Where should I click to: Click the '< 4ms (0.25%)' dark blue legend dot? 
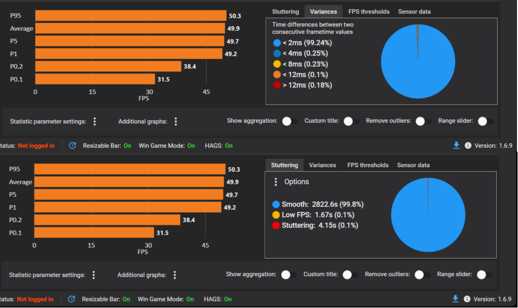pos(277,54)
